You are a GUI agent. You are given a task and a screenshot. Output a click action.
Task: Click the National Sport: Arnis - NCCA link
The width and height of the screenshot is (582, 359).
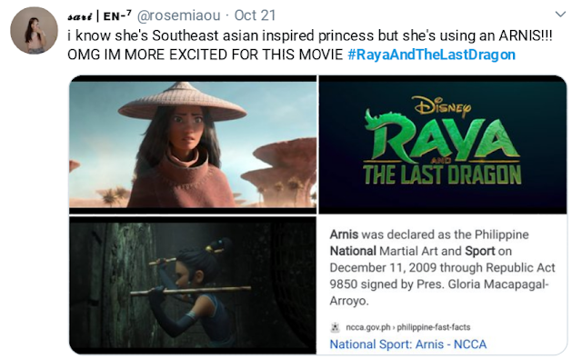point(408,344)
